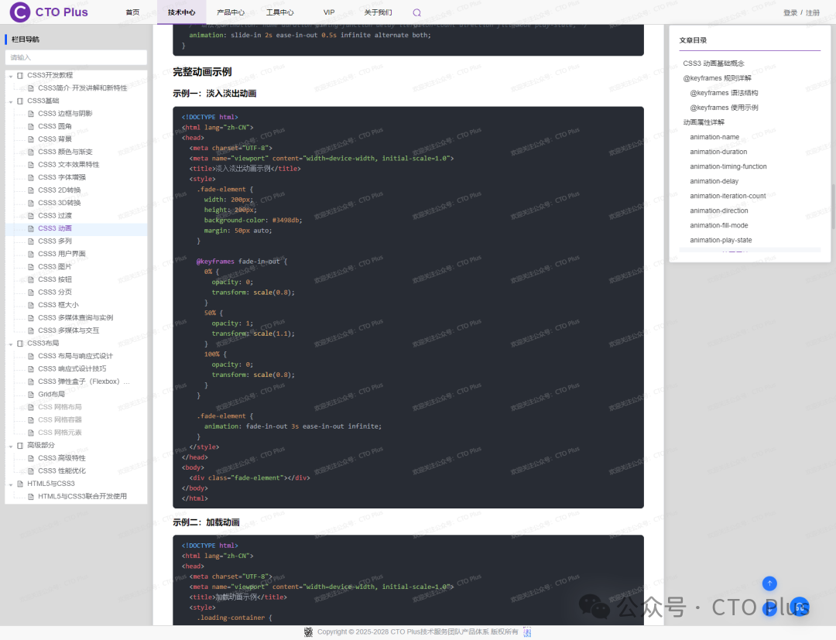Collapse the CSS3布局 tree node
This screenshot has width=836, height=640.
click(x=11, y=344)
